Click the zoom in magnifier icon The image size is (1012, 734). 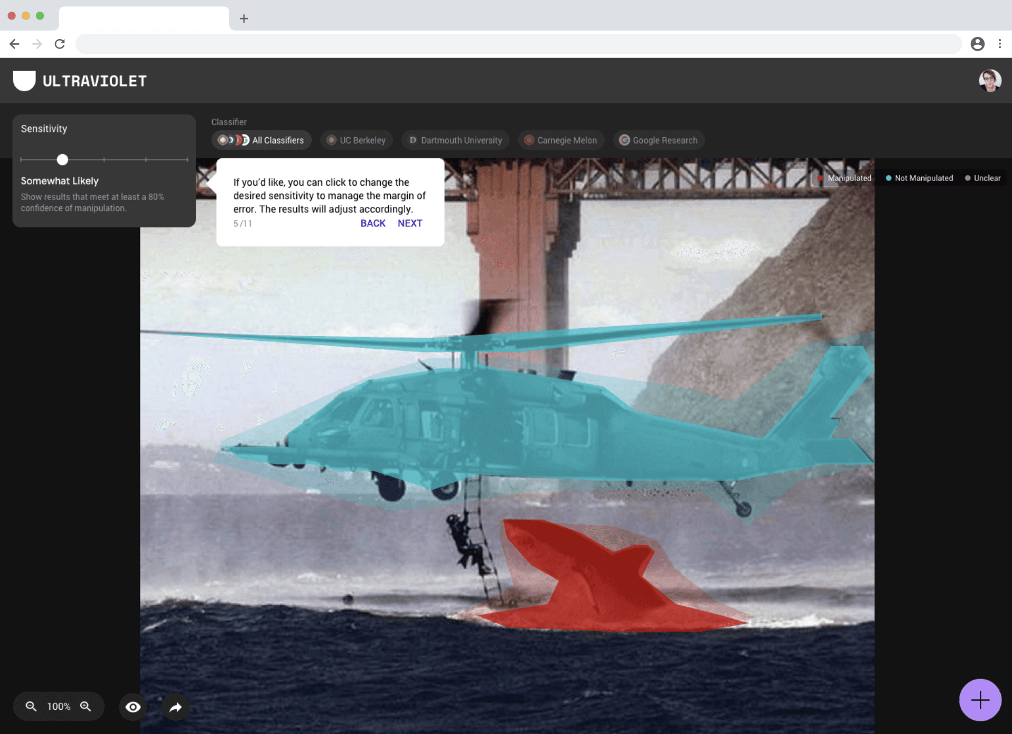click(86, 706)
